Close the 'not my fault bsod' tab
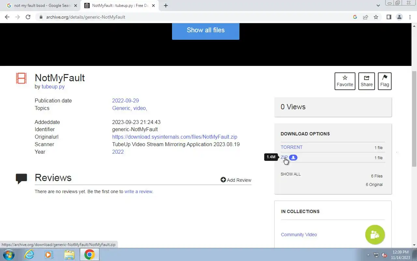This screenshot has height=261, width=417. pos(76,6)
